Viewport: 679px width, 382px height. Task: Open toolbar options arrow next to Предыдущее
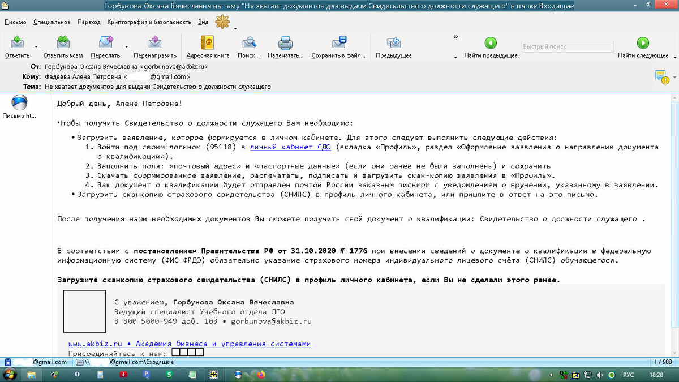(455, 57)
